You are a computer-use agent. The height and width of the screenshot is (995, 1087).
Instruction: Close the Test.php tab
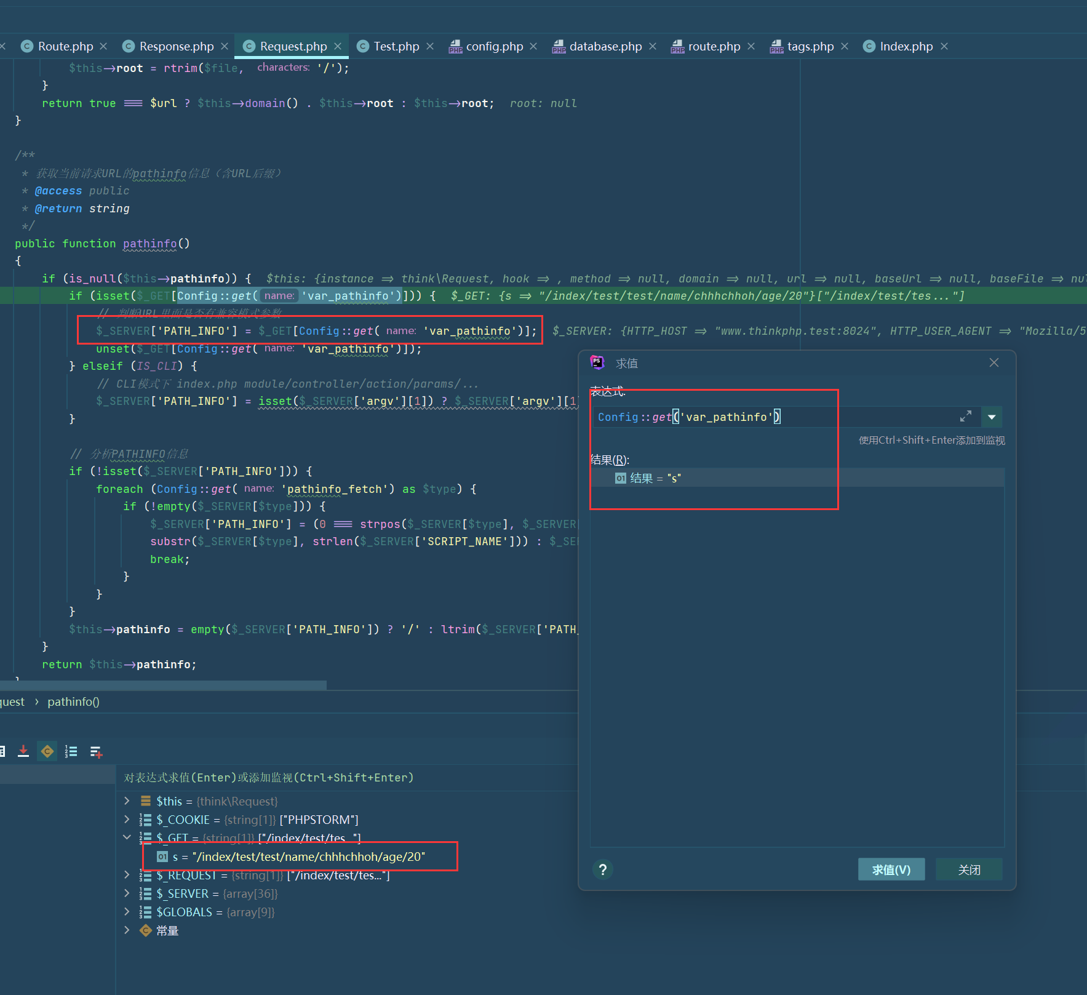tap(430, 47)
